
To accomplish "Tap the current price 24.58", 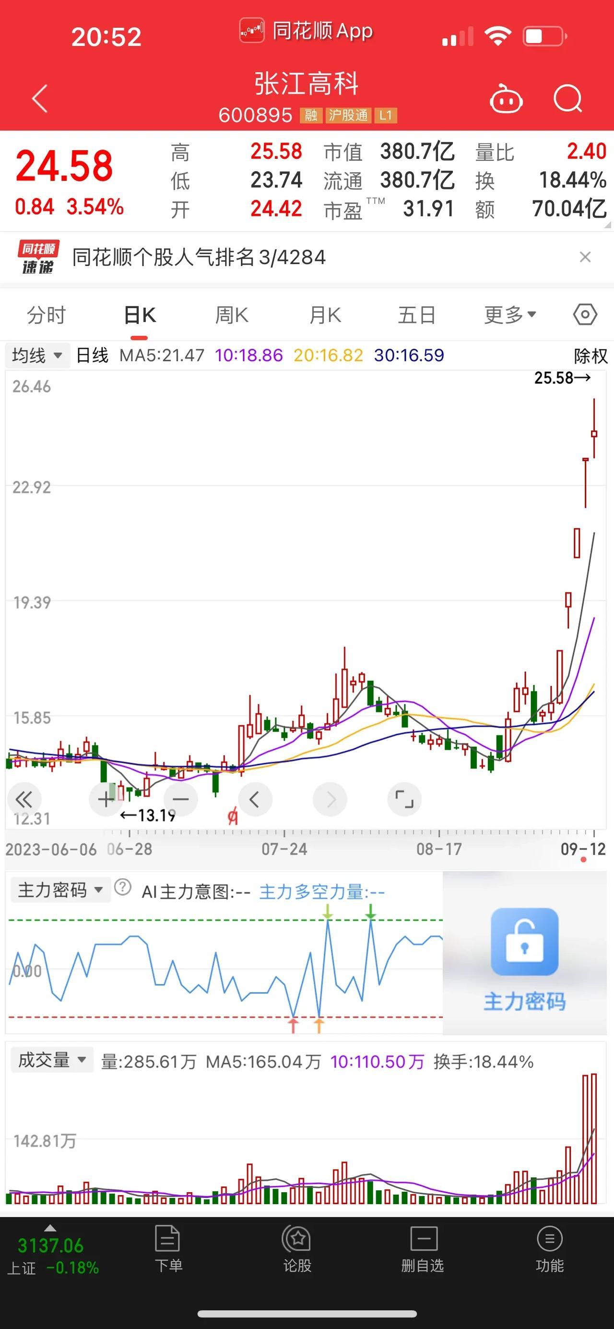I will pyautogui.click(x=64, y=166).
